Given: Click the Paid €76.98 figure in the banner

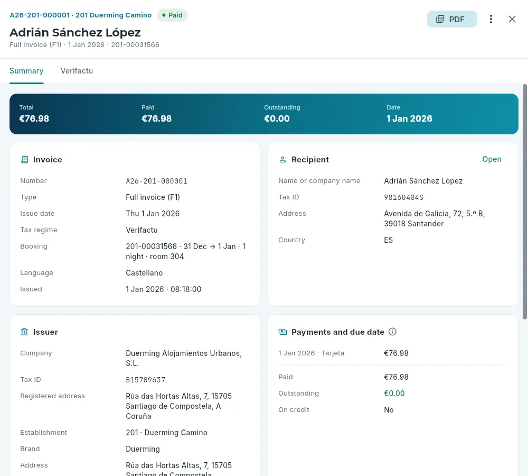Looking at the screenshot, I should pos(157,118).
